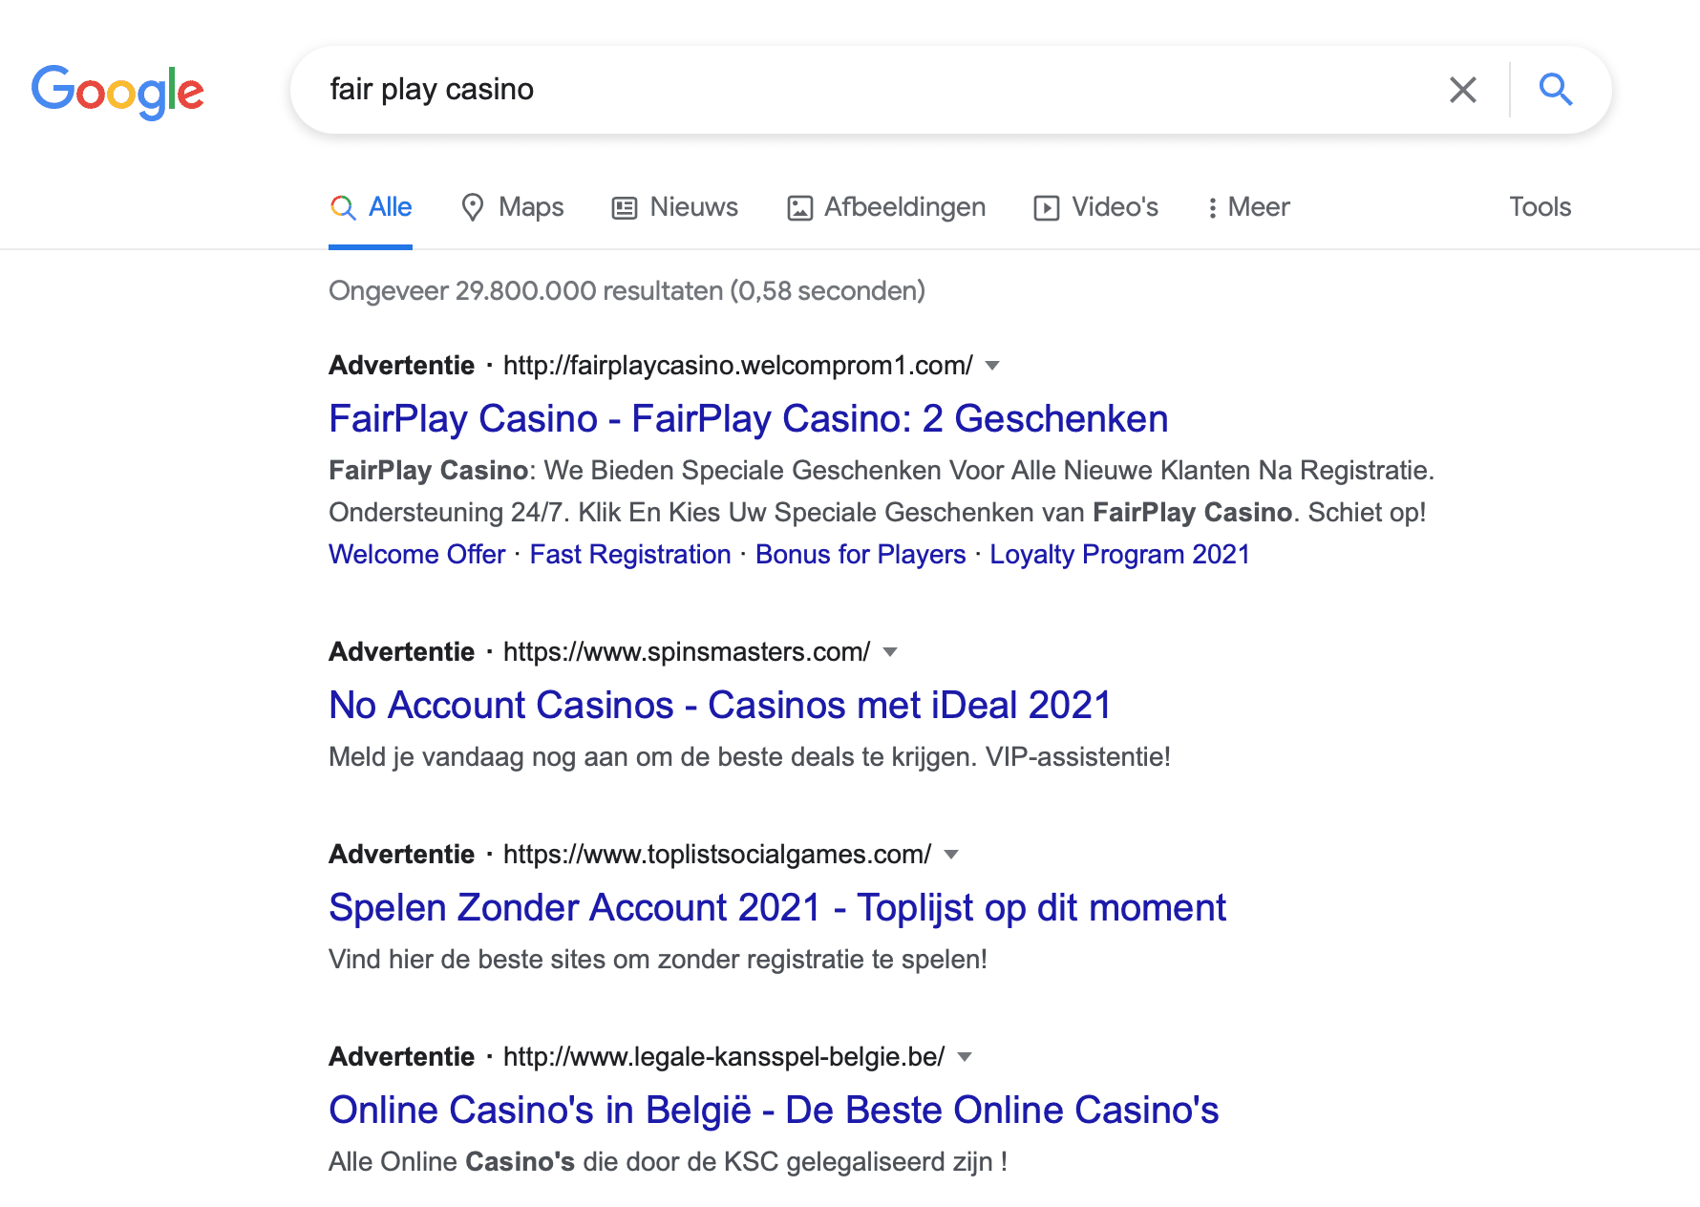Open the Maps tab via the pin icon
Screen dimensions: 1700x1207
472,207
